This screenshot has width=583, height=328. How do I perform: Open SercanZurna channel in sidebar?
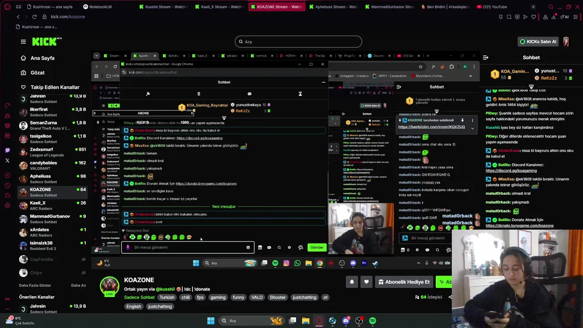click(x=52, y=125)
